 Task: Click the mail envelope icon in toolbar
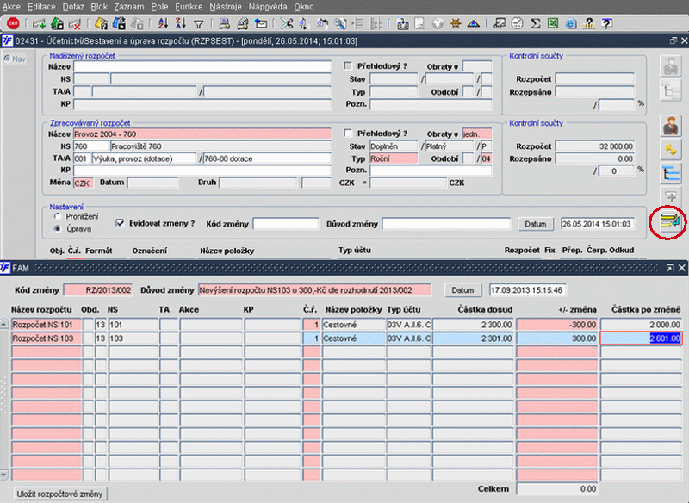pos(261,23)
